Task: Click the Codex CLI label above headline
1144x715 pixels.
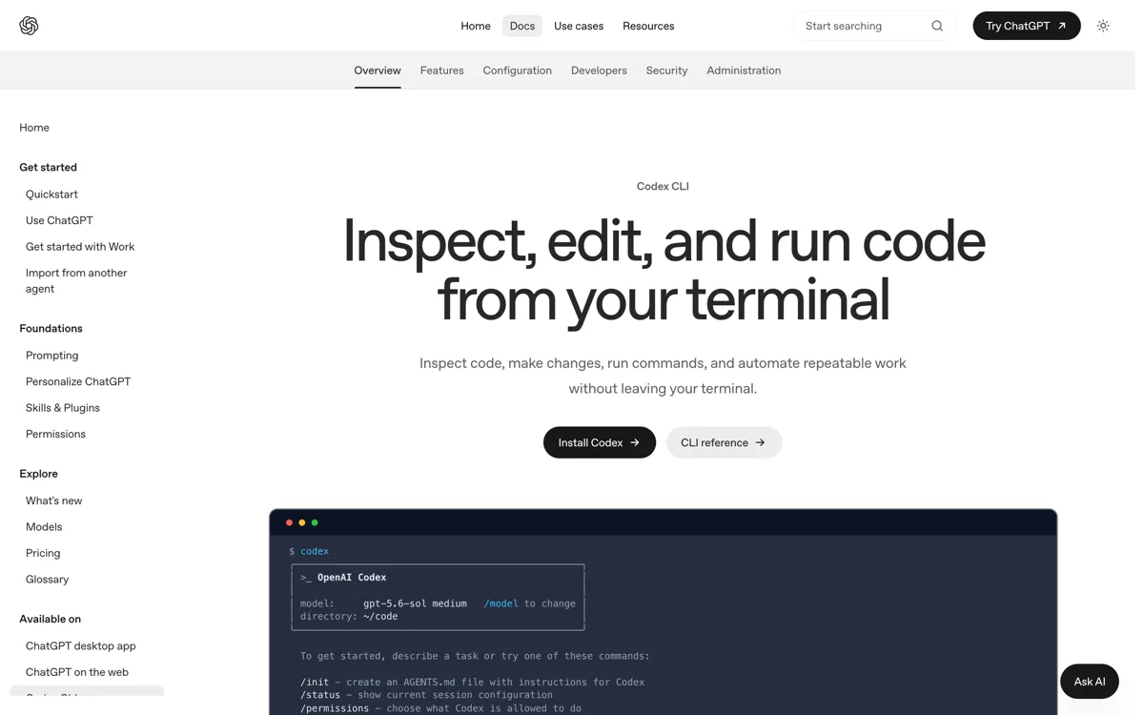Action: [663, 187]
